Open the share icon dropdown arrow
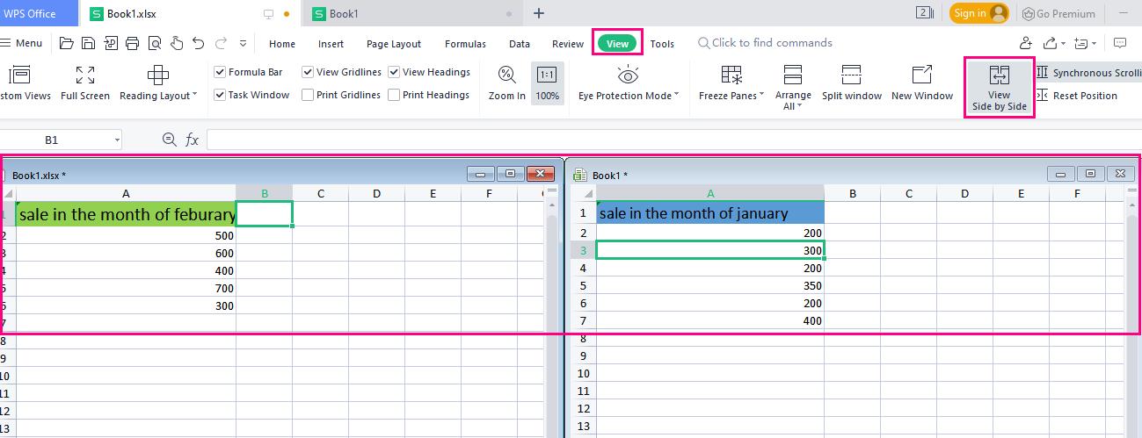 [x=1063, y=43]
